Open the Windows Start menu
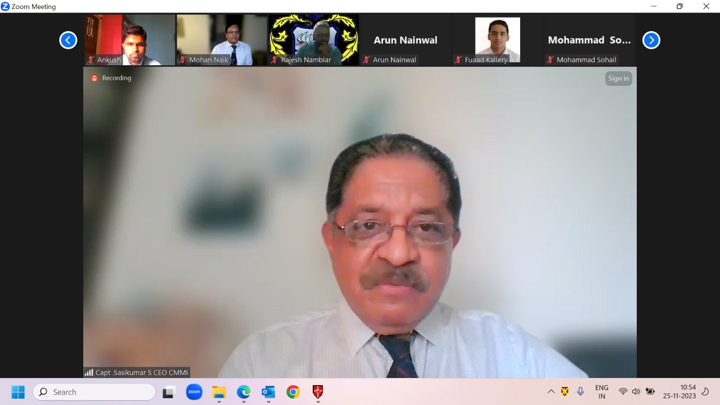Image resolution: width=720 pixels, height=405 pixels. [x=18, y=392]
